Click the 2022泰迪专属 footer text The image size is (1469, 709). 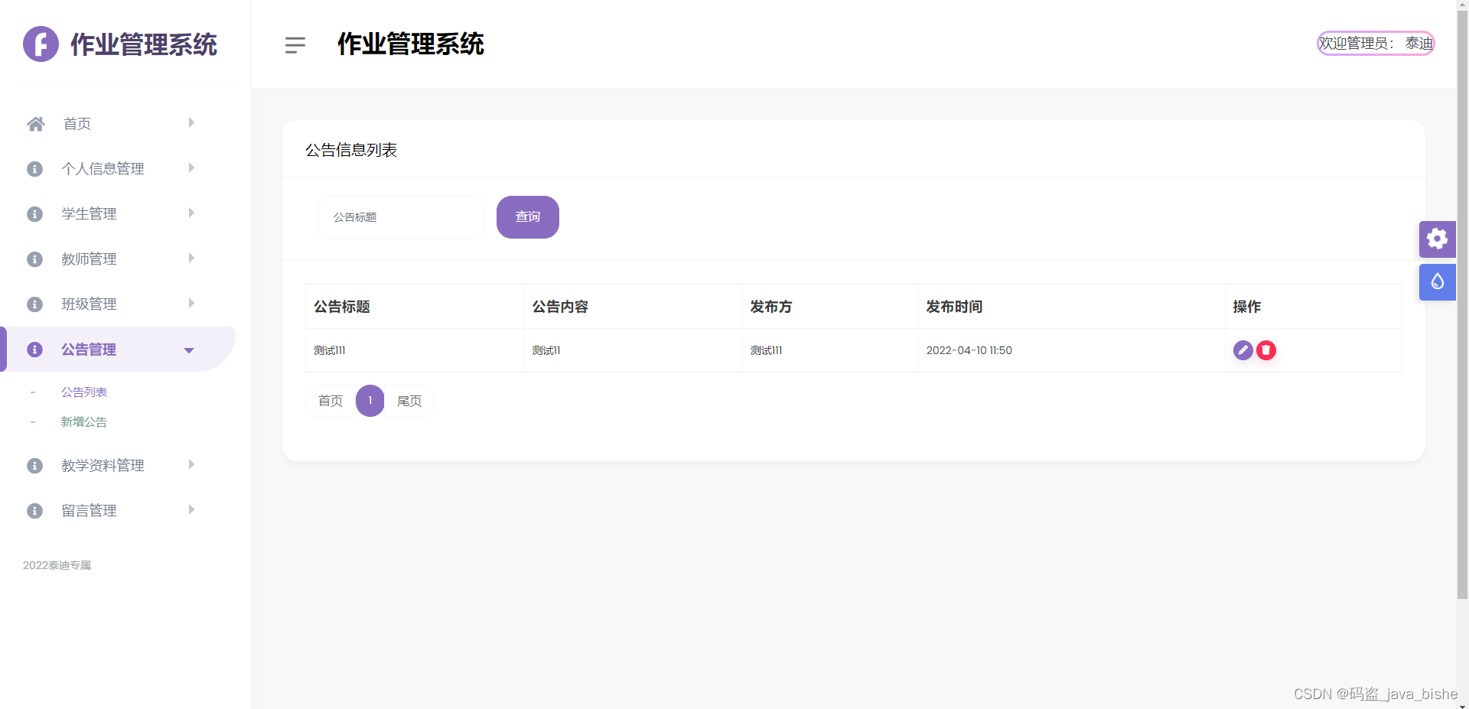click(57, 565)
